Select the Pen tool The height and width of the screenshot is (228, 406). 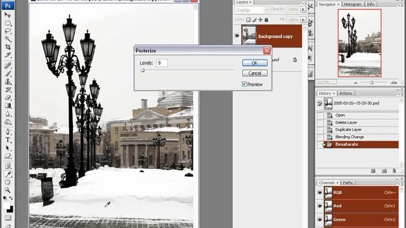click(x=8, y=132)
